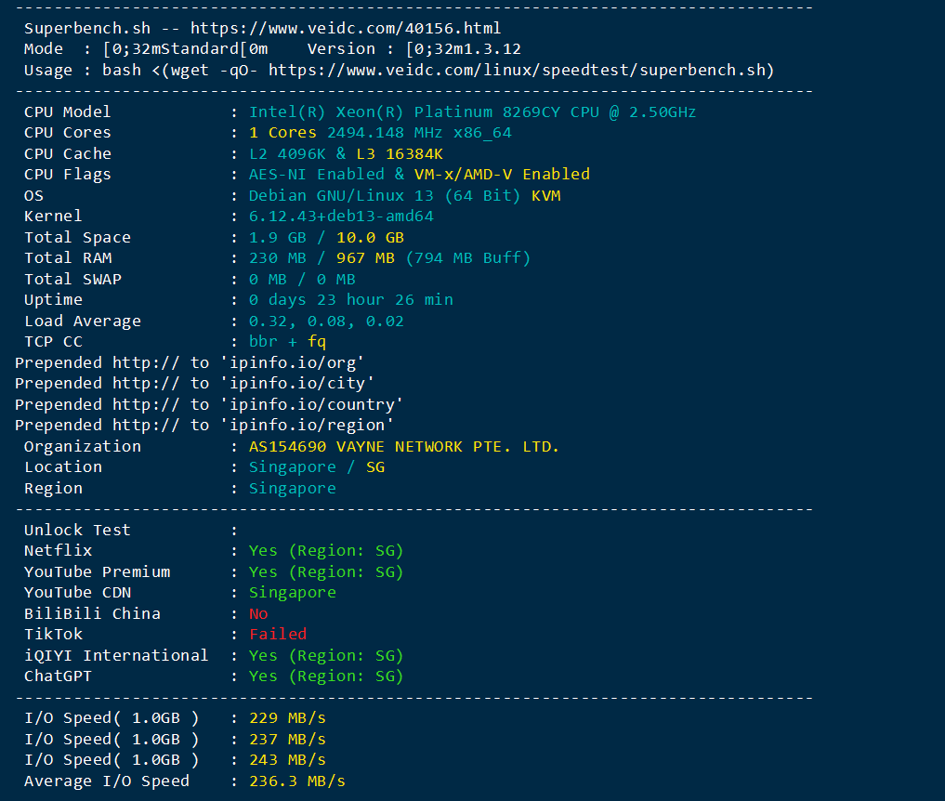This screenshot has height=801, width=945.
Task: Click the kernel version 6.12.43+deb13-amd64
Action: pos(341,216)
